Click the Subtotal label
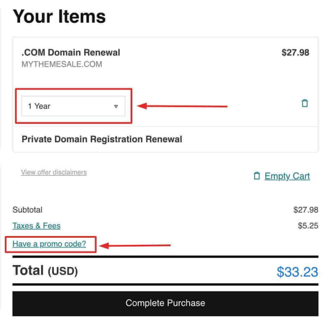Image resolution: width=336 pixels, height=323 pixels. click(x=28, y=210)
